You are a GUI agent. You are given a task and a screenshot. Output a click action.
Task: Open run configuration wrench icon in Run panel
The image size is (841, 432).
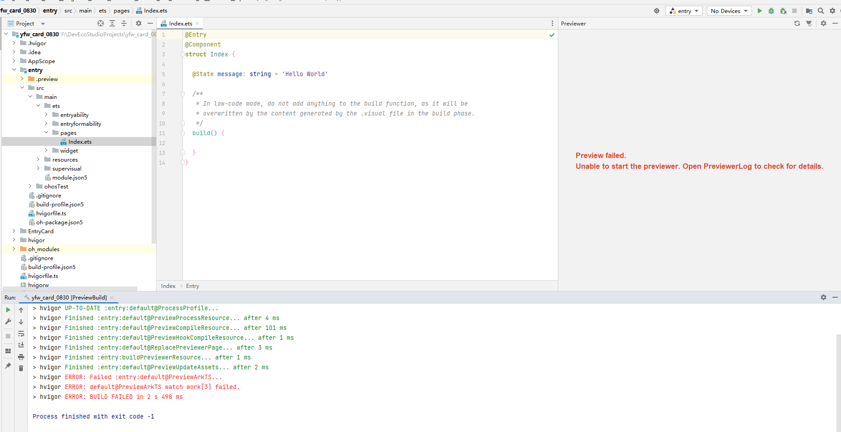[8, 321]
